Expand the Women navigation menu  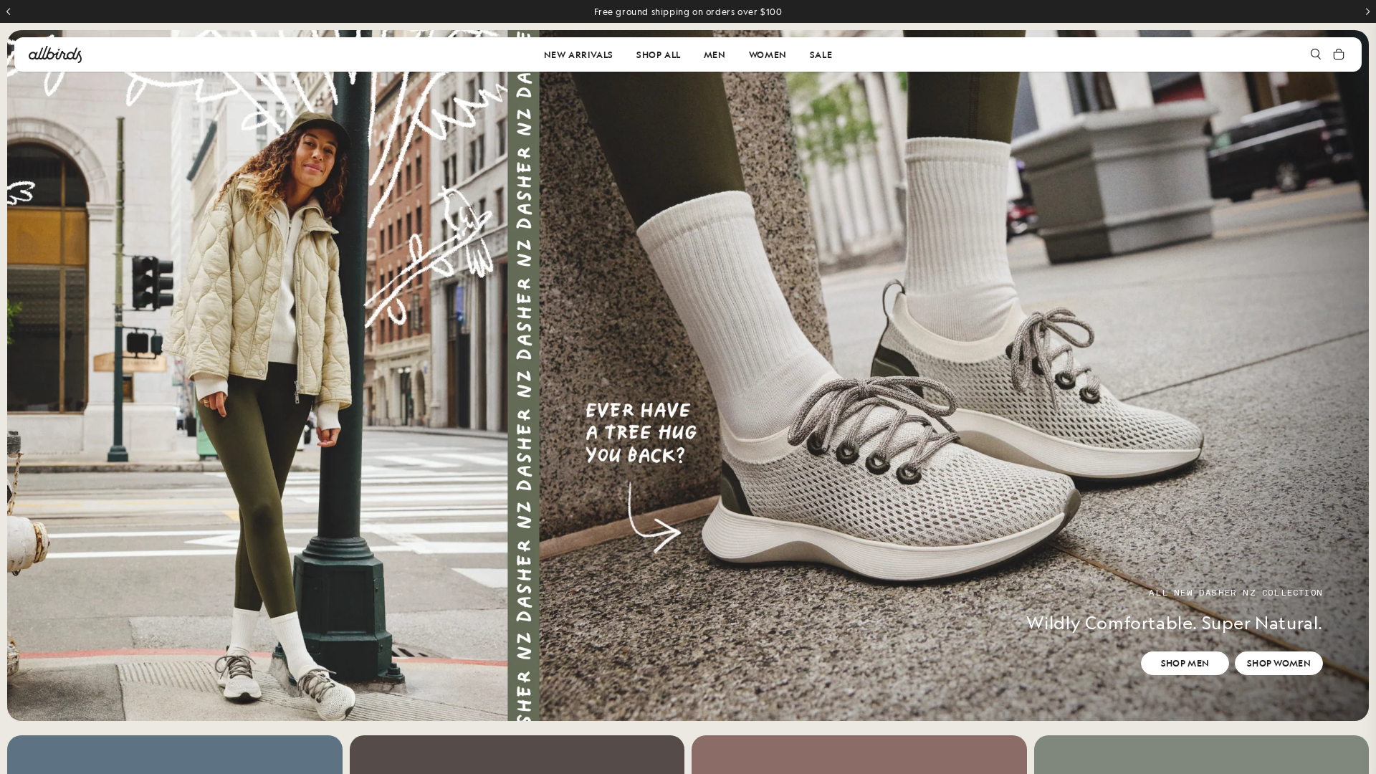coord(767,55)
